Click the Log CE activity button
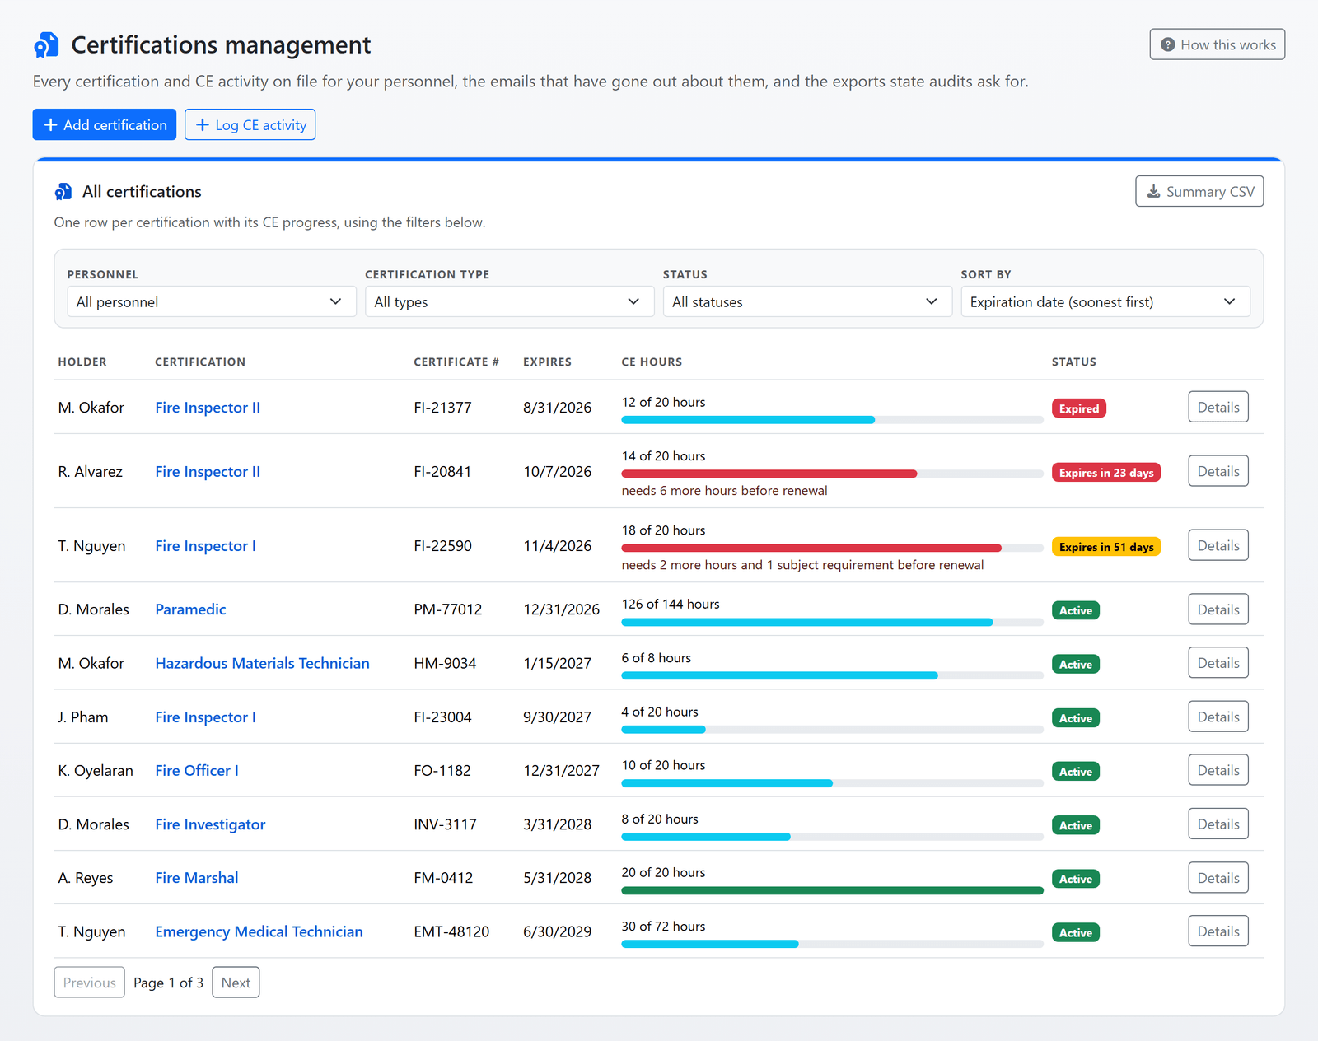 tap(250, 124)
